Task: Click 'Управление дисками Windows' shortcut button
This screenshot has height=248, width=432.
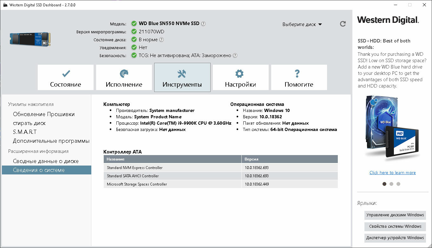Action: 395,215
